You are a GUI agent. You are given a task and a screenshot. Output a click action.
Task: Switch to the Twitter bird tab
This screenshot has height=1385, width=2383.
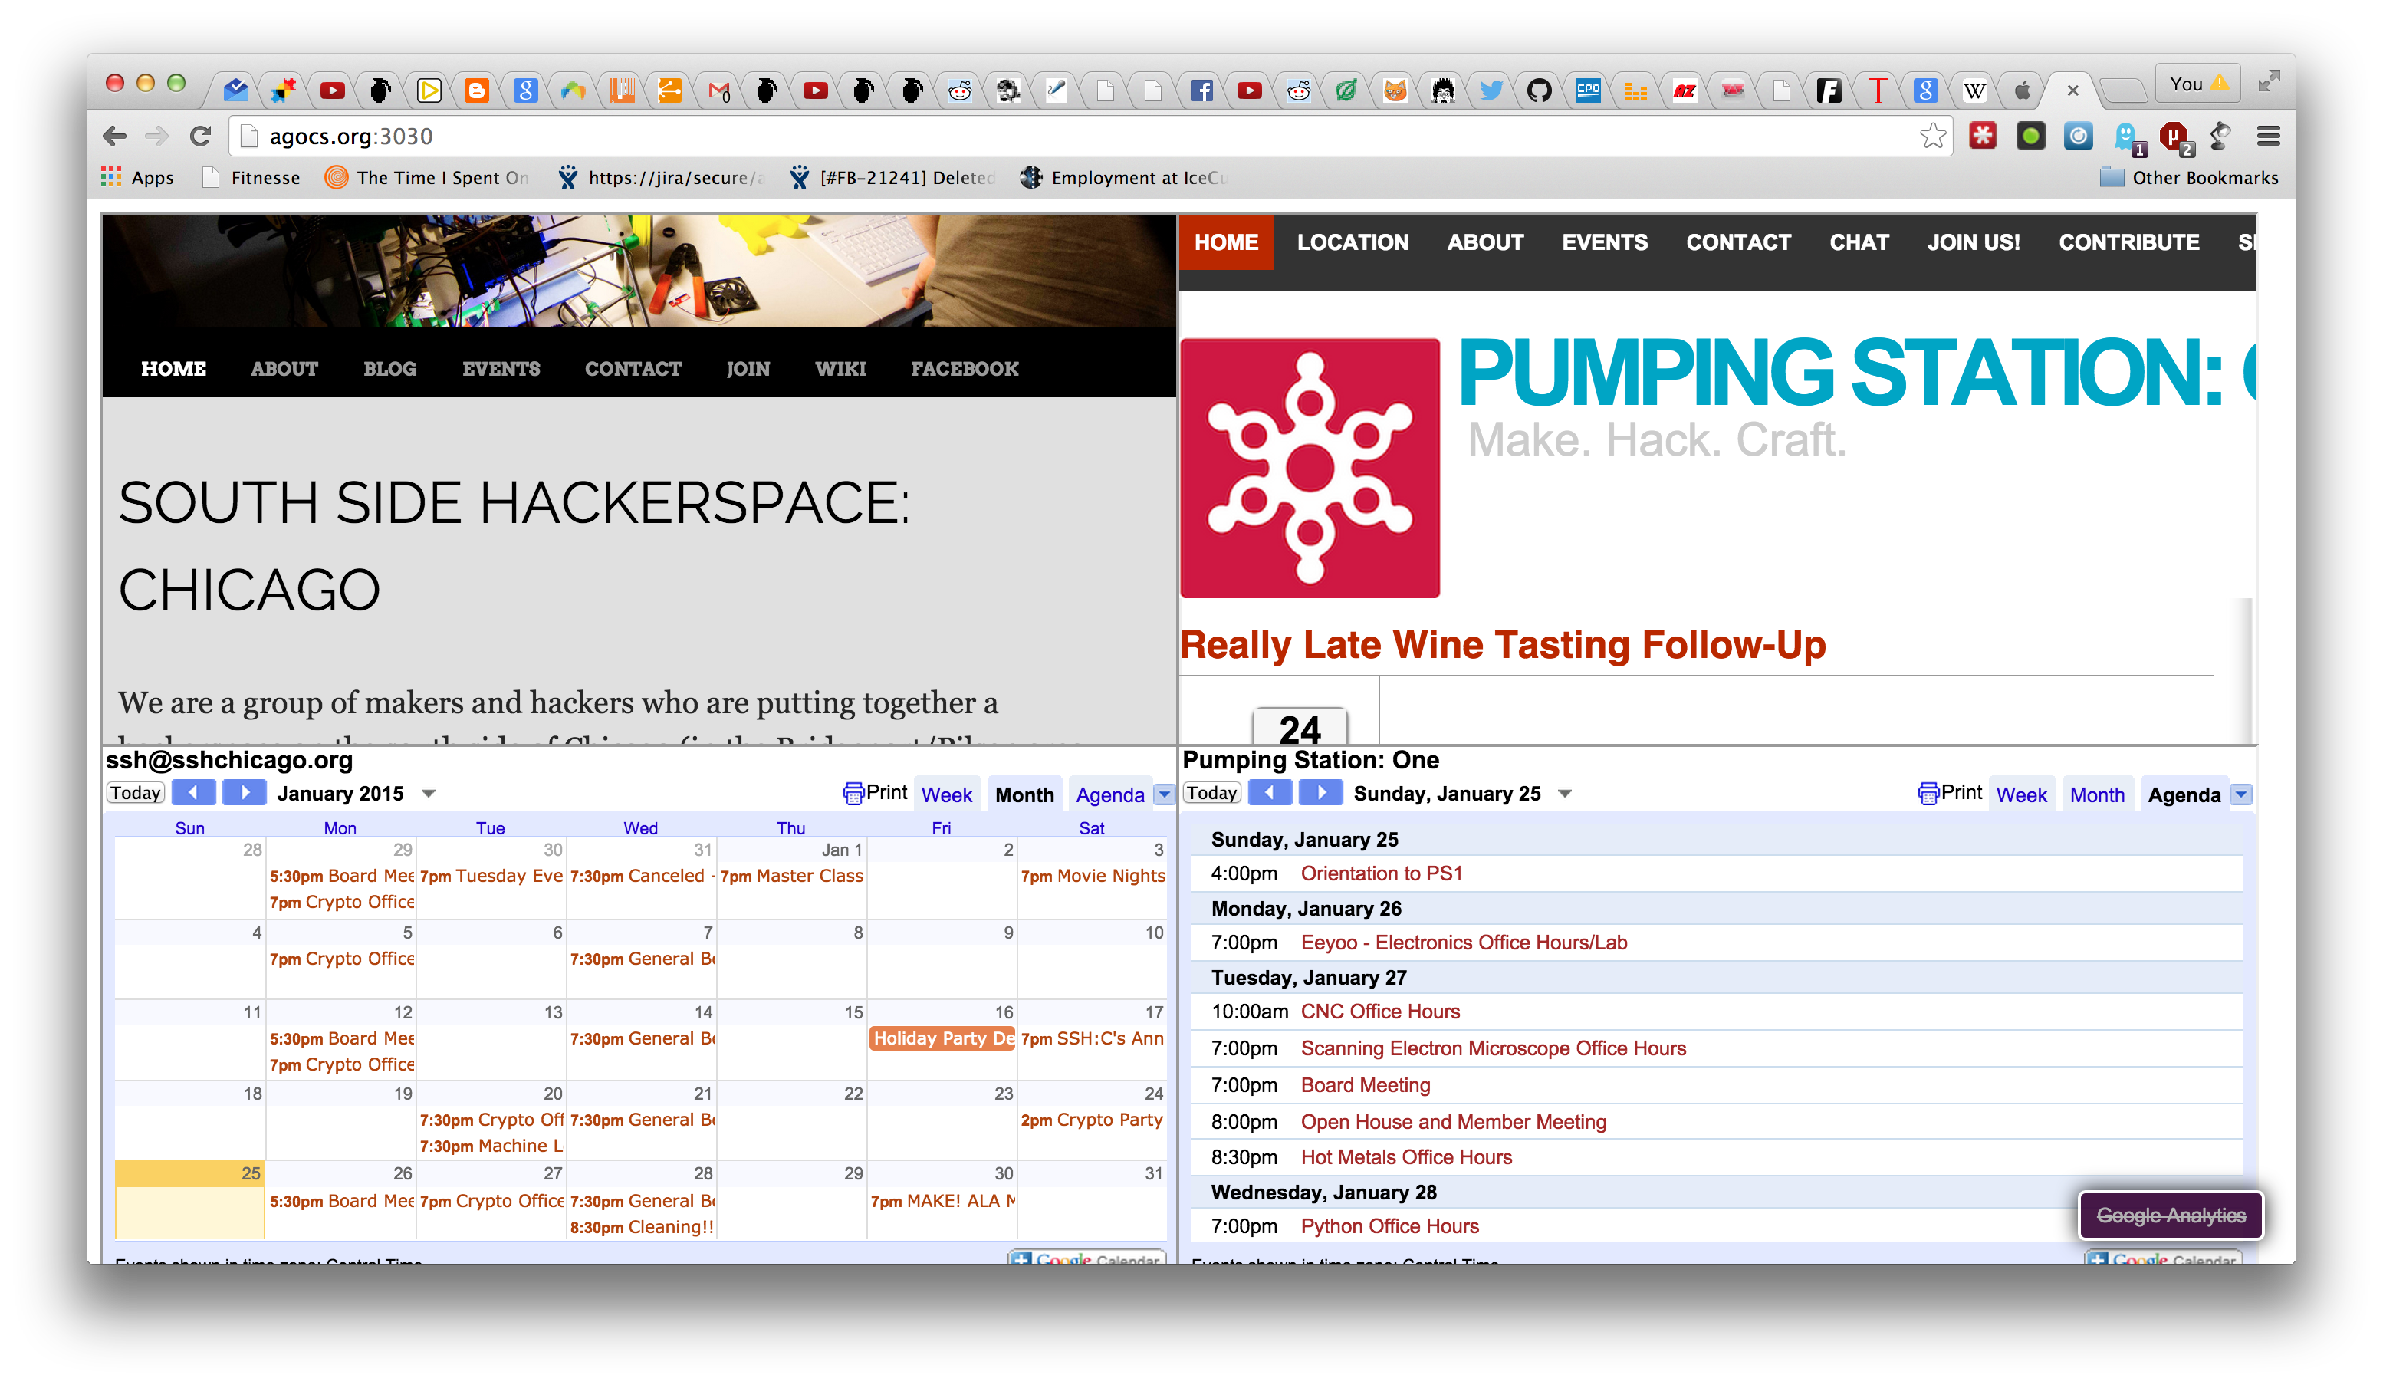coord(1491,90)
